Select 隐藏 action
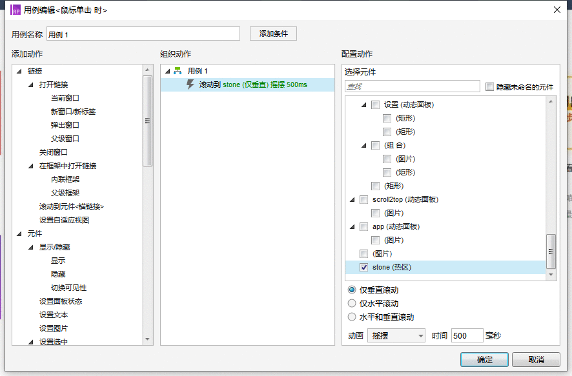Viewport: 572px width, 376px height. pyautogui.click(x=58, y=274)
